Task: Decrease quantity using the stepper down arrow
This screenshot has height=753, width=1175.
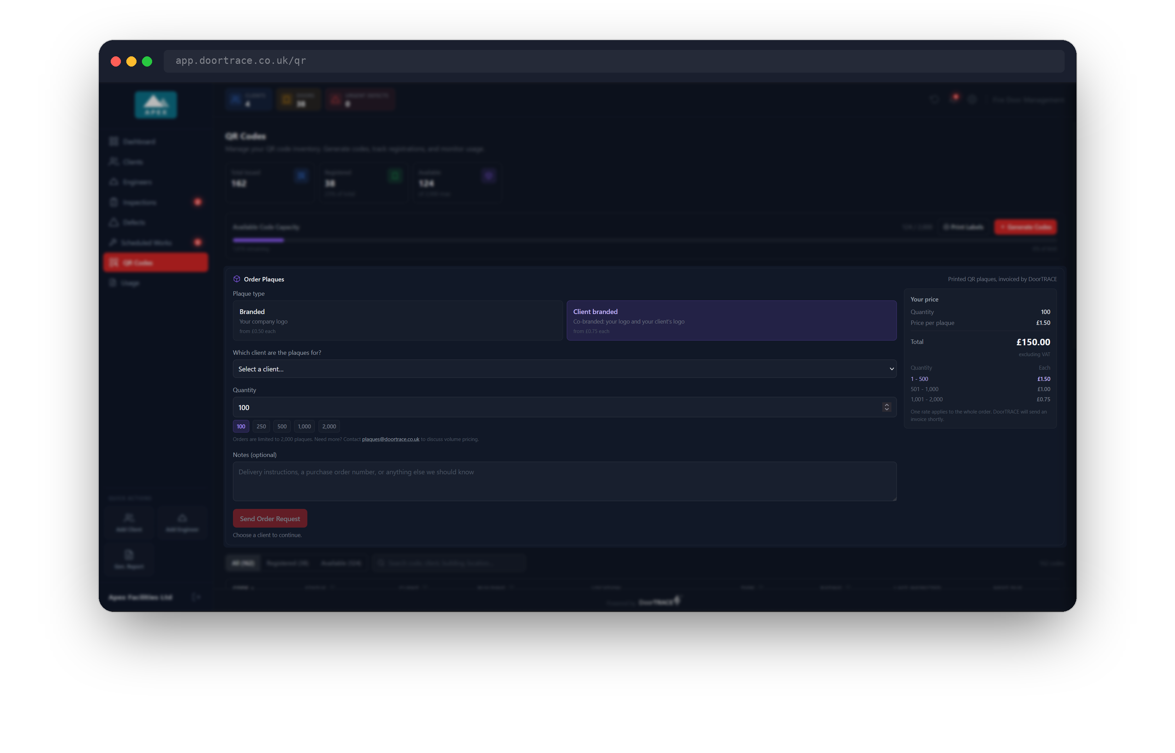Action: pyautogui.click(x=886, y=410)
